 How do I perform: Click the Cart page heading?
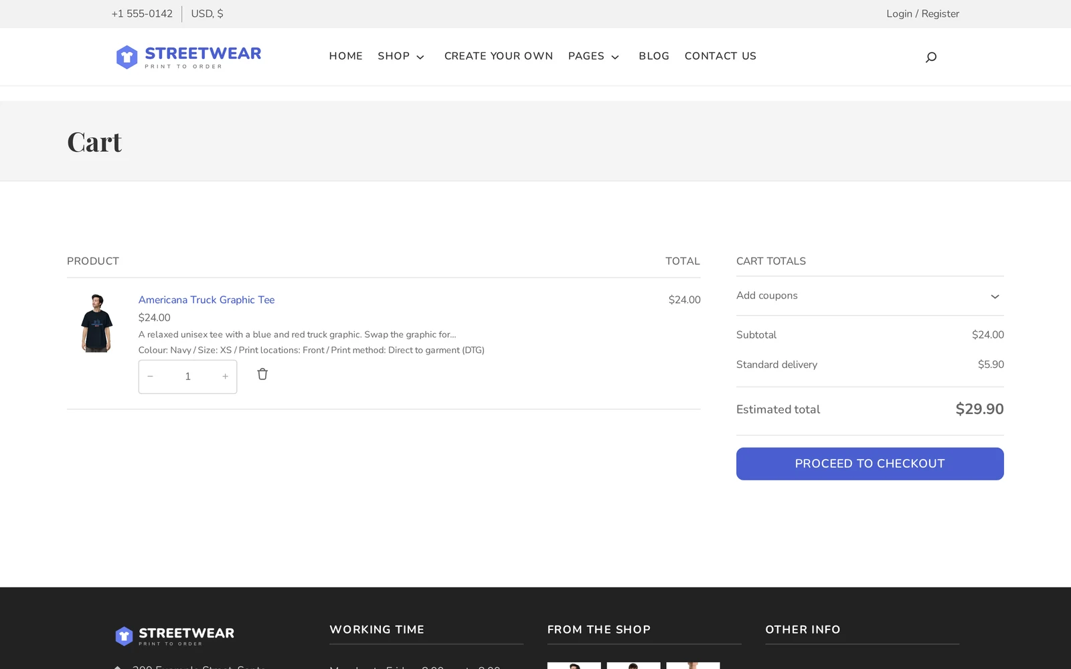tap(94, 142)
